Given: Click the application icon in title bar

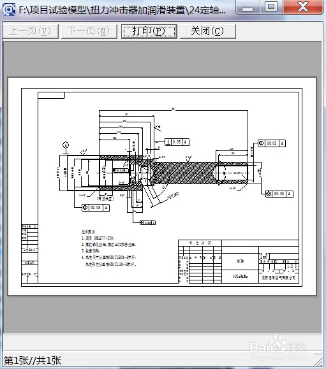Looking at the screenshot, I should tap(9, 10).
